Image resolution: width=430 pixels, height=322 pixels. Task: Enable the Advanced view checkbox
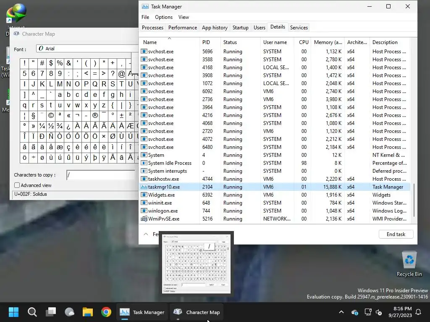pos(17,185)
